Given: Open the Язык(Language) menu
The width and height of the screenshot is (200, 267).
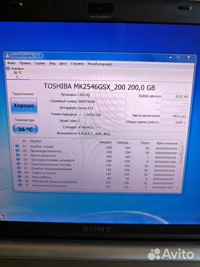Looking at the screenshot, I should pos(100,64).
